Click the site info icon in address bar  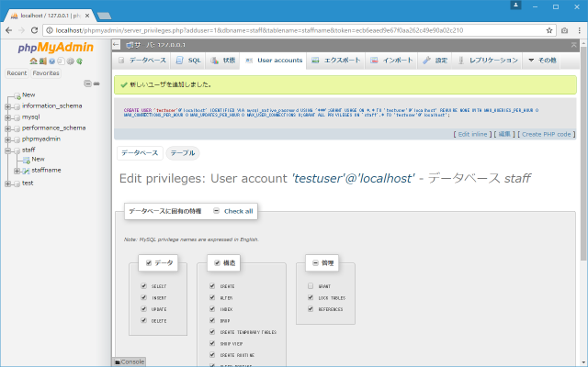49,30
